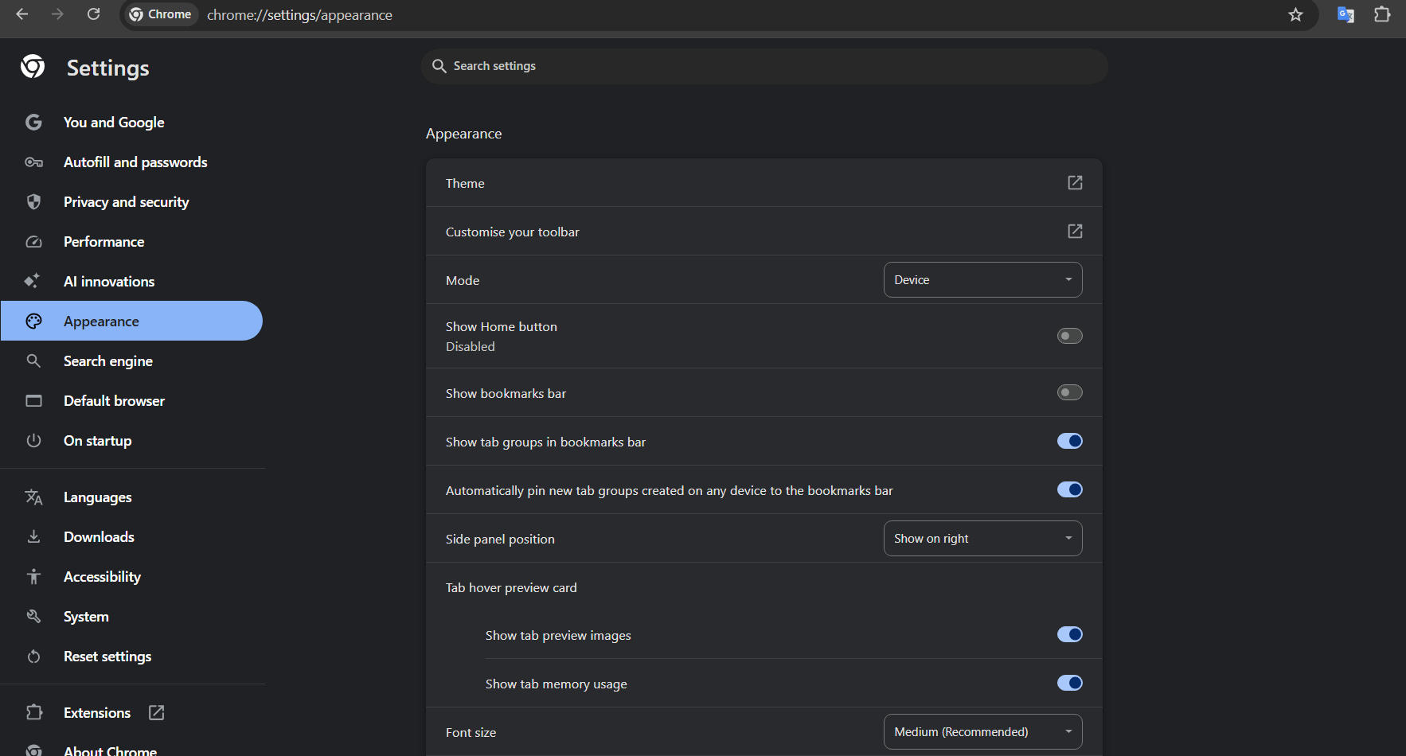Click in the Search settings field

coord(764,66)
